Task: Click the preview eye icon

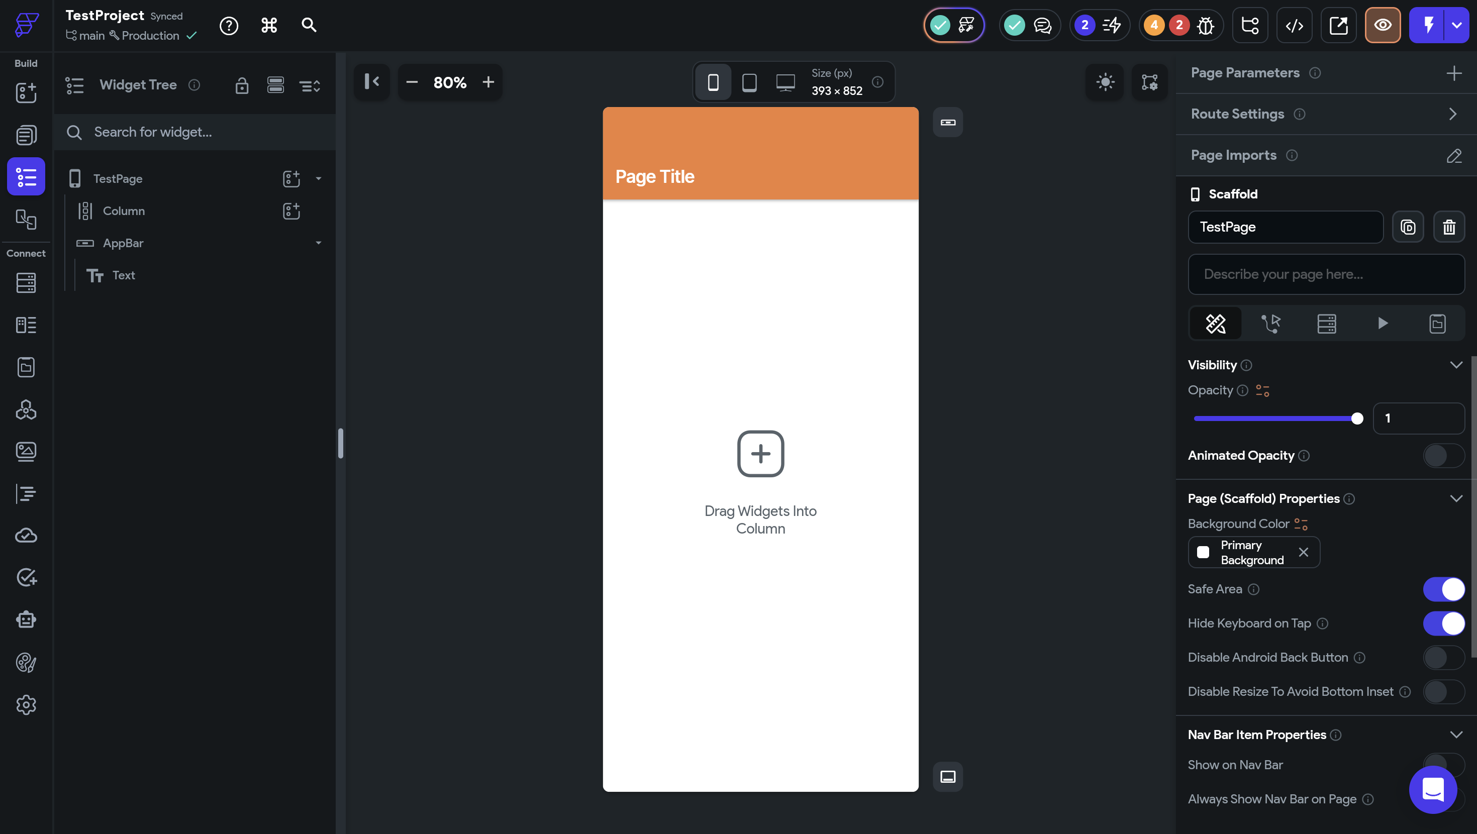Action: [x=1383, y=25]
